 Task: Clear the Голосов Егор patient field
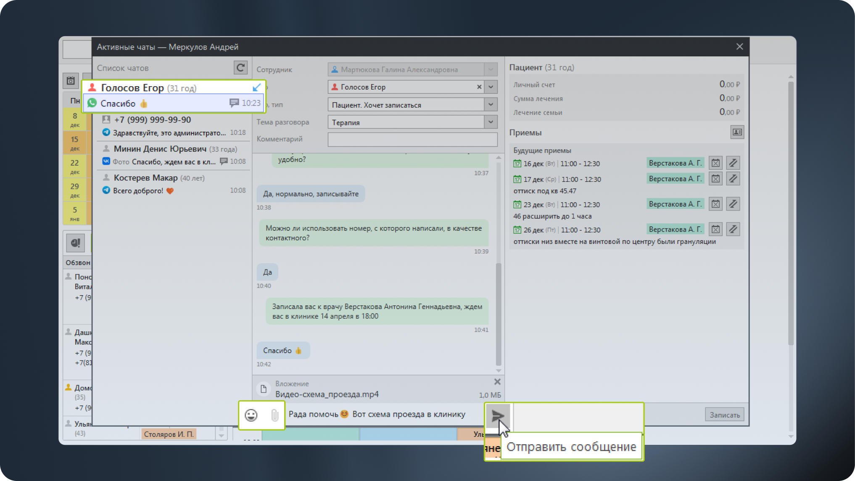(x=479, y=87)
